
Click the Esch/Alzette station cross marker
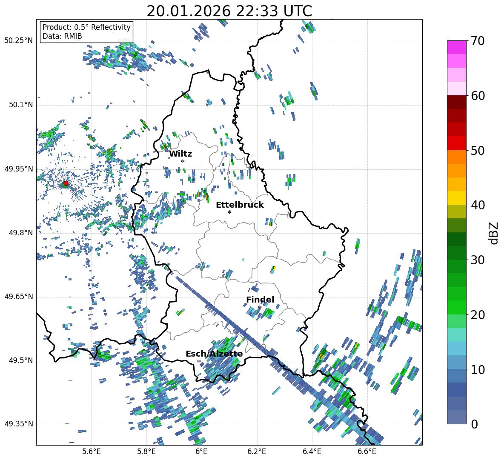pyautogui.click(x=199, y=361)
